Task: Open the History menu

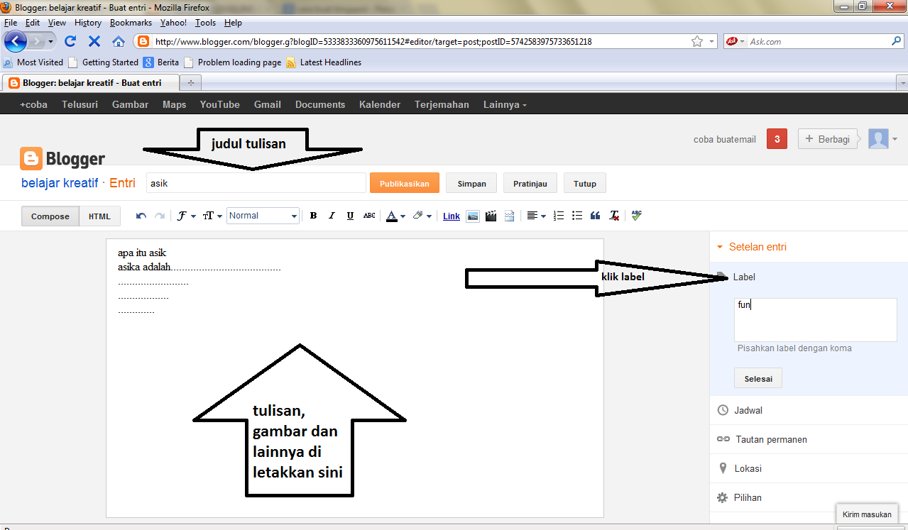Action: (88, 23)
